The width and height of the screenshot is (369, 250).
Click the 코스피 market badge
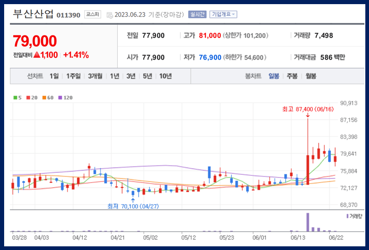coord(92,15)
